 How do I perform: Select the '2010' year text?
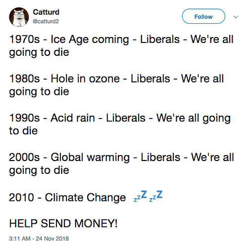(x=21, y=197)
